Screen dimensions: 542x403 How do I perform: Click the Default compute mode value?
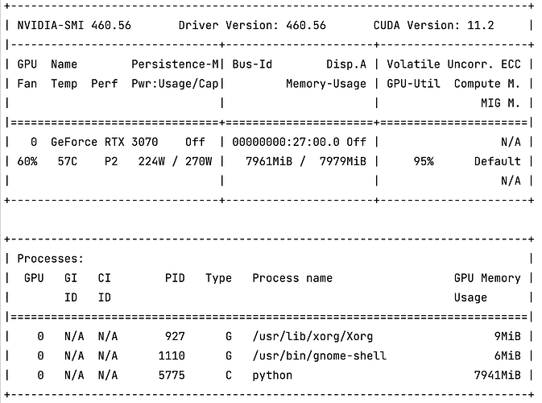click(497, 160)
